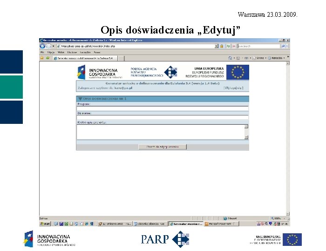Open the Widok menu

[x=61, y=53]
